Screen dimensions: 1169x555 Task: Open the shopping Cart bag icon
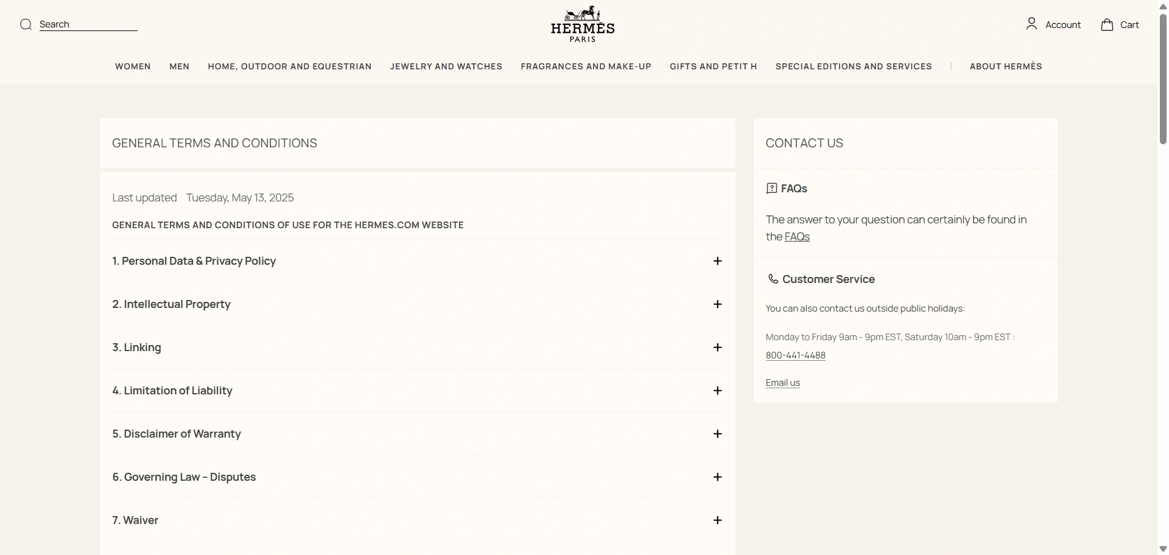point(1107,24)
